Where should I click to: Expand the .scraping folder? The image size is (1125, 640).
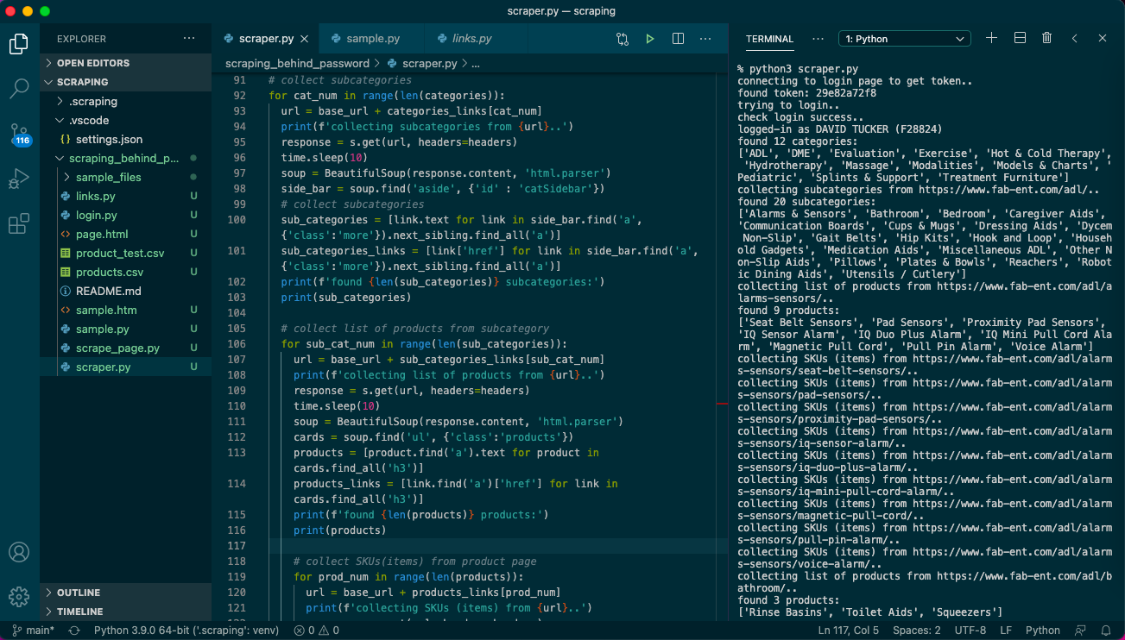[x=125, y=101]
